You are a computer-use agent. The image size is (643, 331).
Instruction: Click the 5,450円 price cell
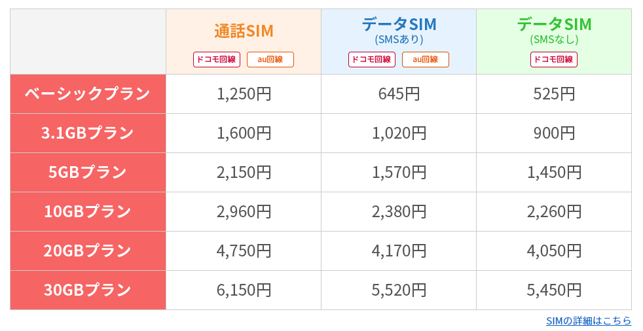(x=554, y=290)
